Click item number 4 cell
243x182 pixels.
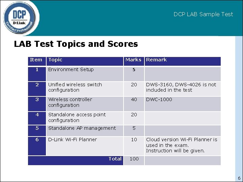coord(37,118)
